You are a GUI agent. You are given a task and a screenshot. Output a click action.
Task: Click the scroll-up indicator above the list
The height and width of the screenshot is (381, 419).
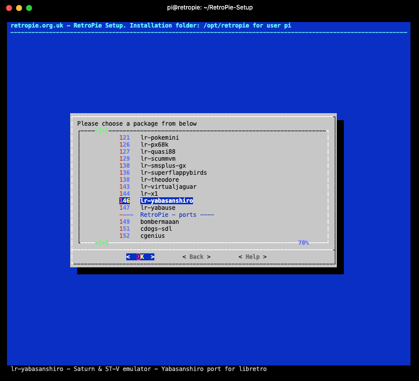tap(102, 131)
